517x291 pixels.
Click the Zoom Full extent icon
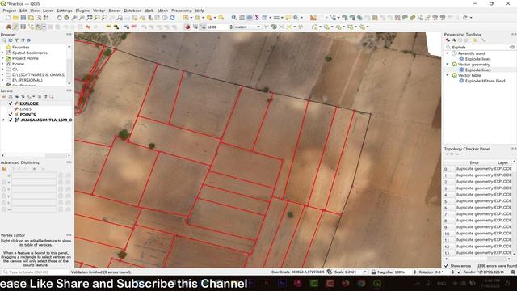90,18
